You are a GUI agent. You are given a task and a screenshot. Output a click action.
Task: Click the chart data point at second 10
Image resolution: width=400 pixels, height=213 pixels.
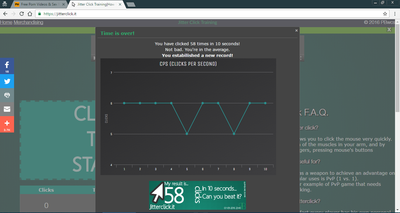point(265,103)
